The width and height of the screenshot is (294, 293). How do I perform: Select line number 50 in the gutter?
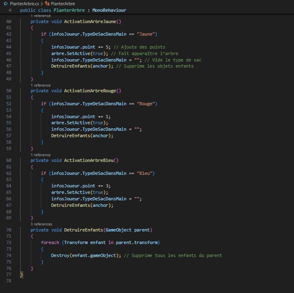[x=9, y=91]
